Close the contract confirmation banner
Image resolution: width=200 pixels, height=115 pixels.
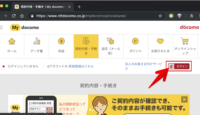click(184, 99)
